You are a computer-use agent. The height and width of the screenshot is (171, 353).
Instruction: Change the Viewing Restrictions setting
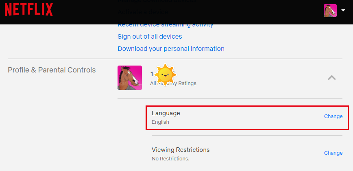click(x=333, y=153)
